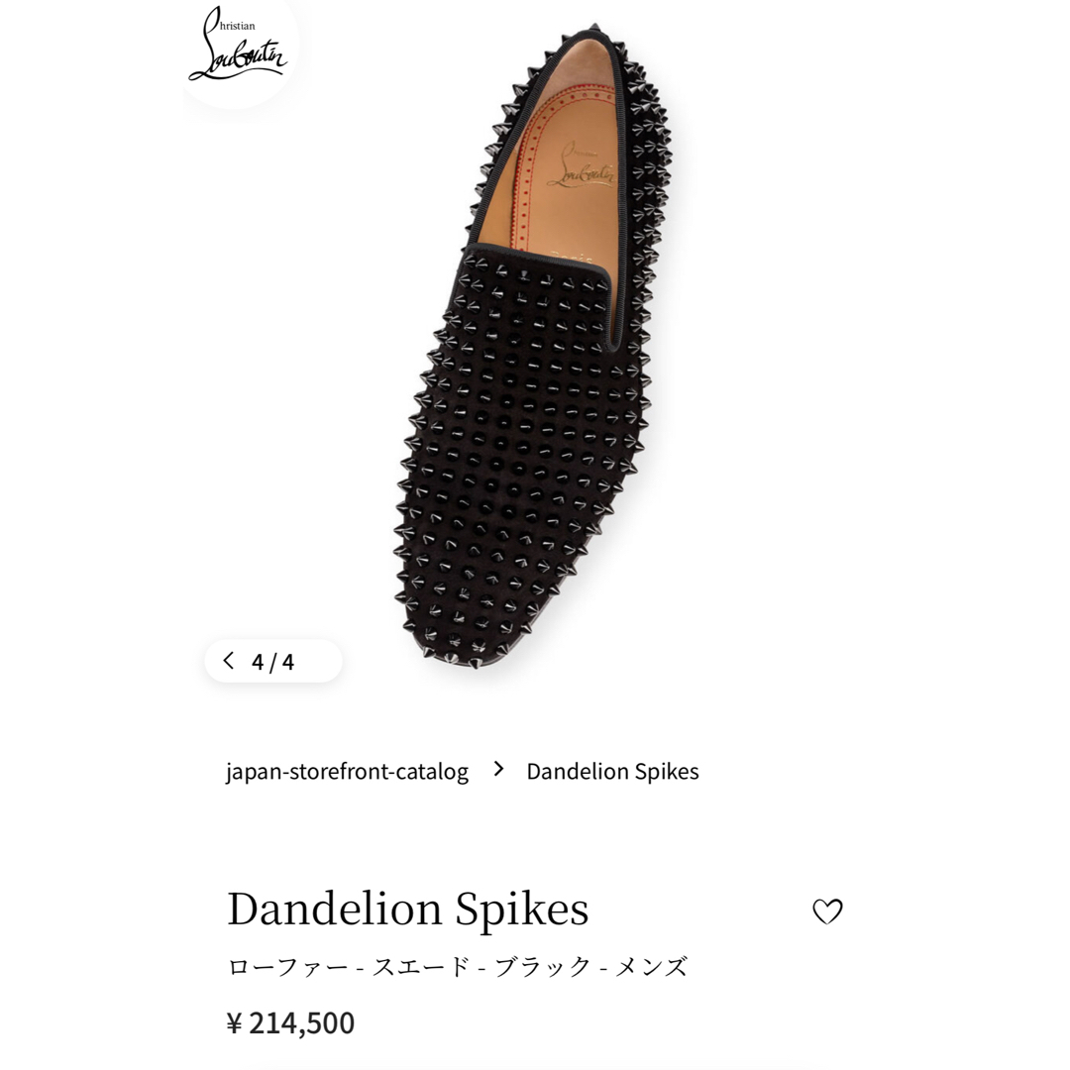Click the Christian Louboutin logo
This screenshot has width=1070, height=1070.
[238, 46]
